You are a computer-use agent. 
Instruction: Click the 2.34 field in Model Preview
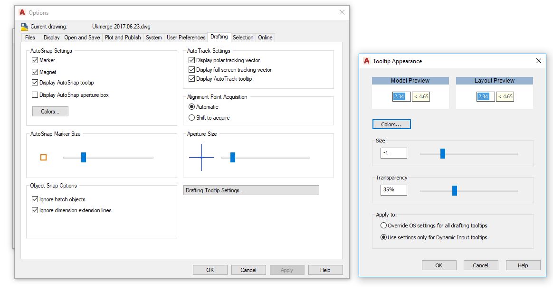pyautogui.click(x=402, y=97)
